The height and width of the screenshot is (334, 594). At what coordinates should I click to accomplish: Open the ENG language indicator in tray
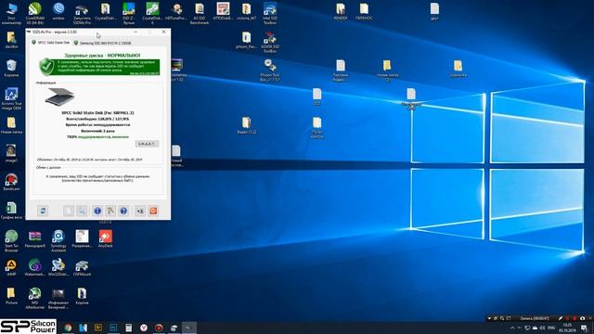551,328
